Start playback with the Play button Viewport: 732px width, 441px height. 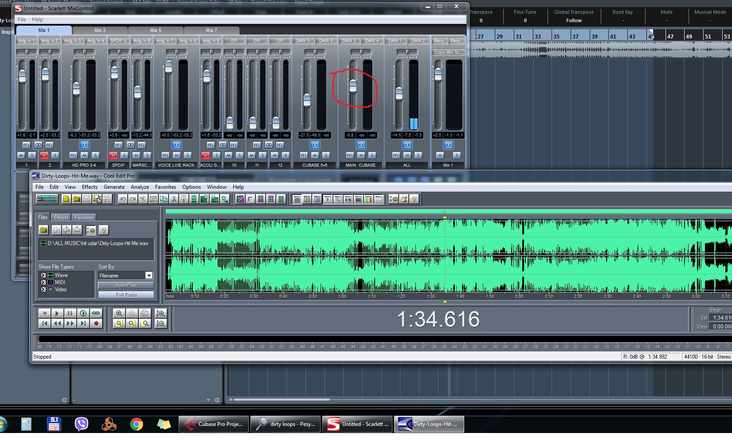[x=57, y=313]
